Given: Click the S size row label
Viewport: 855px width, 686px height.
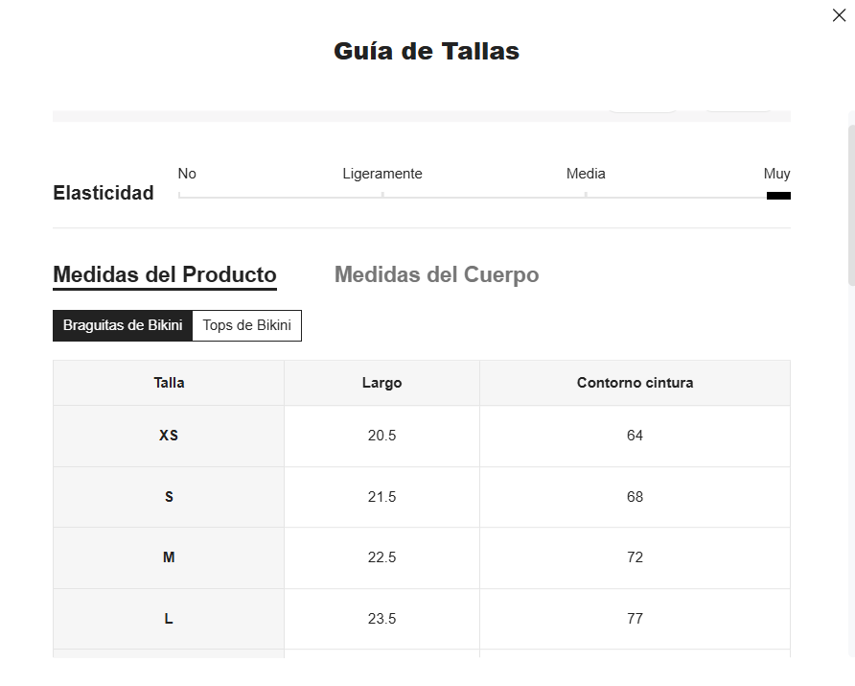Looking at the screenshot, I should [169, 497].
